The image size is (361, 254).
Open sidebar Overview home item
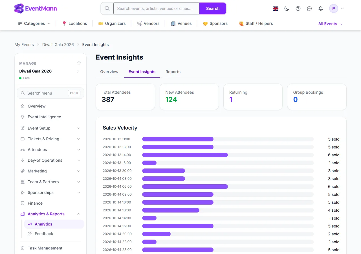(x=50, y=106)
